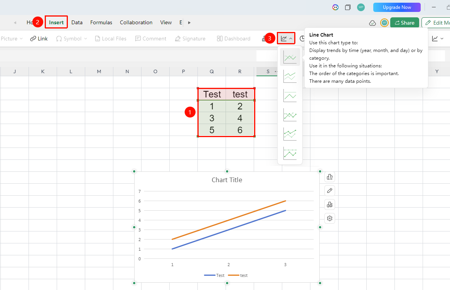Click the cell with value 6
Viewport: 450px width, 290px height.
coord(240,130)
